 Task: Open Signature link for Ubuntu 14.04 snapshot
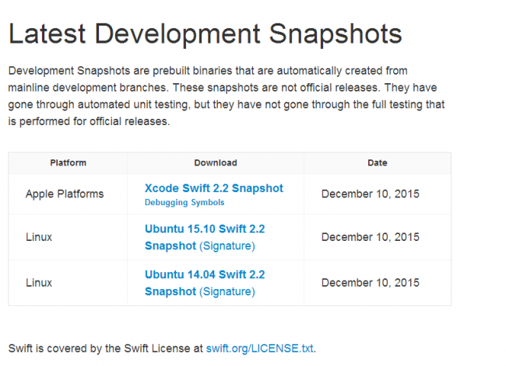tap(227, 291)
